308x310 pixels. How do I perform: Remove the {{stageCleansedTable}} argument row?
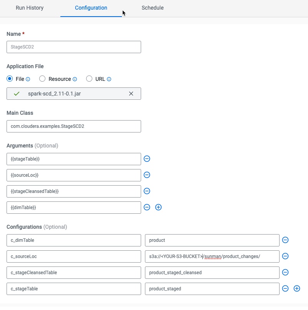(x=147, y=191)
